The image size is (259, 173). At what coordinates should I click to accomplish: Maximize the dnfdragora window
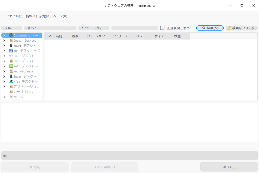point(242,5)
